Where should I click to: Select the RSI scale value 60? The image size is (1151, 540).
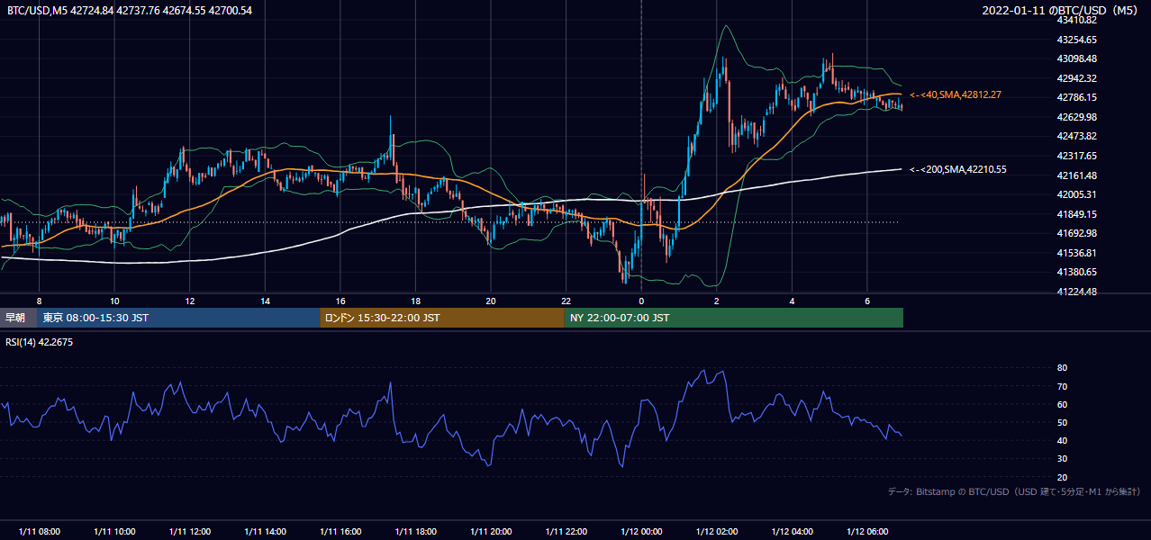pos(1062,404)
